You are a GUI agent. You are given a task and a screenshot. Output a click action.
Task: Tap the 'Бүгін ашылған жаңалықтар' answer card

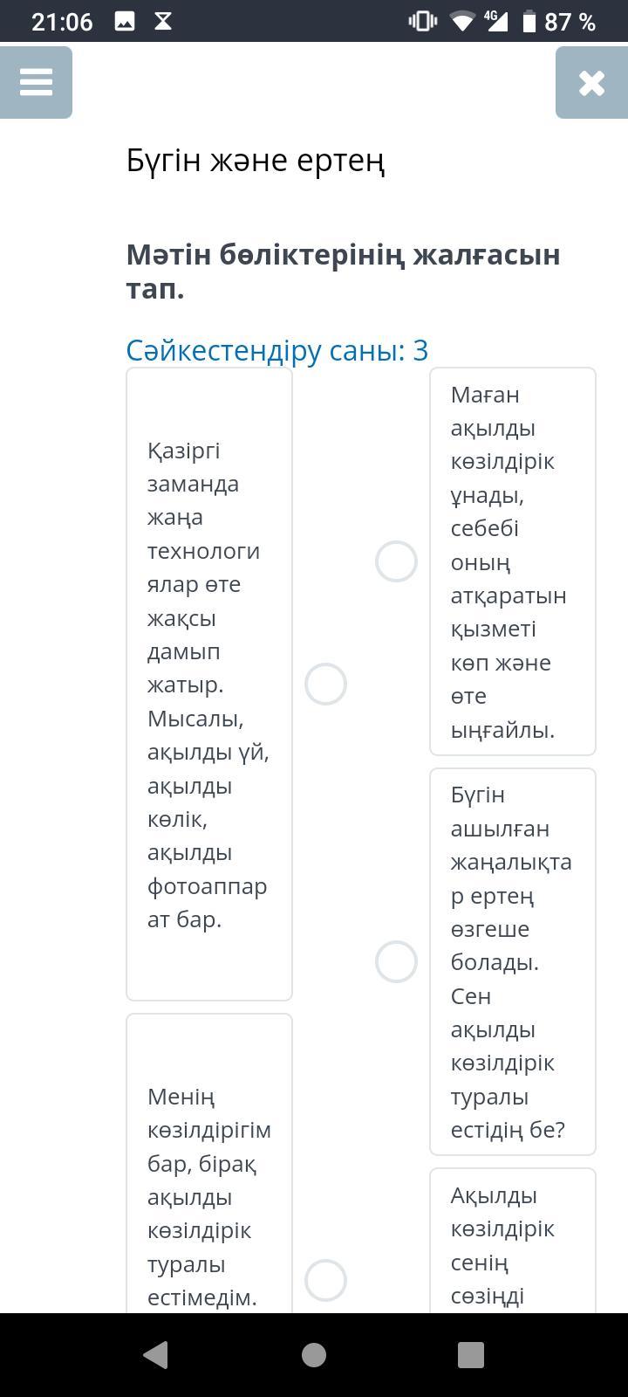[x=513, y=961]
